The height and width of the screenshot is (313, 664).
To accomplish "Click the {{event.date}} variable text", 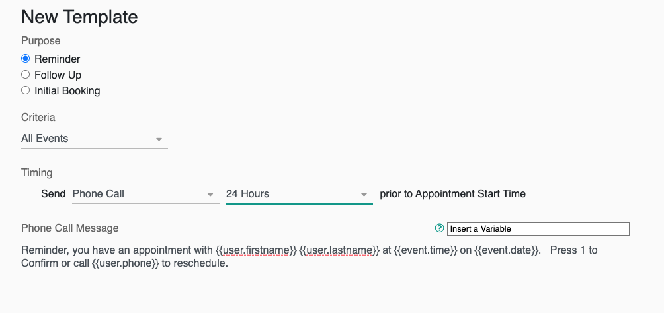I will tap(507, 250).
